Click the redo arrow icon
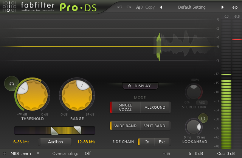This screenshot has height=158, width=242. tap(129, 7)
